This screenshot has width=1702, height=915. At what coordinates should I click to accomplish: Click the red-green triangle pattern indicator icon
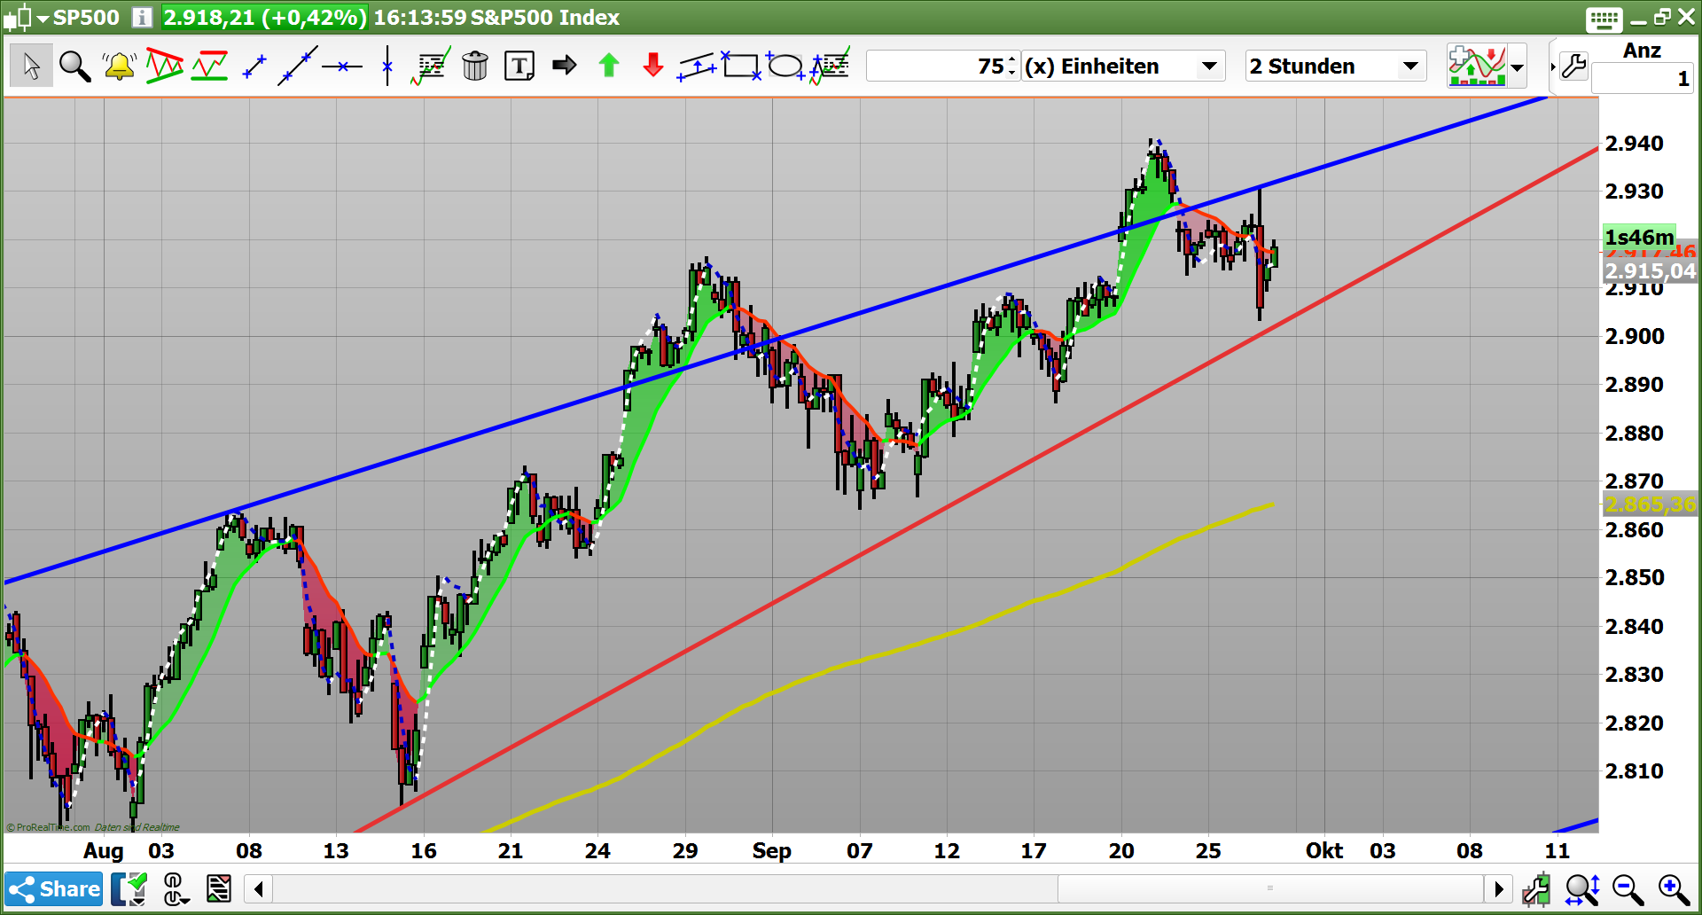click(165, 66)
